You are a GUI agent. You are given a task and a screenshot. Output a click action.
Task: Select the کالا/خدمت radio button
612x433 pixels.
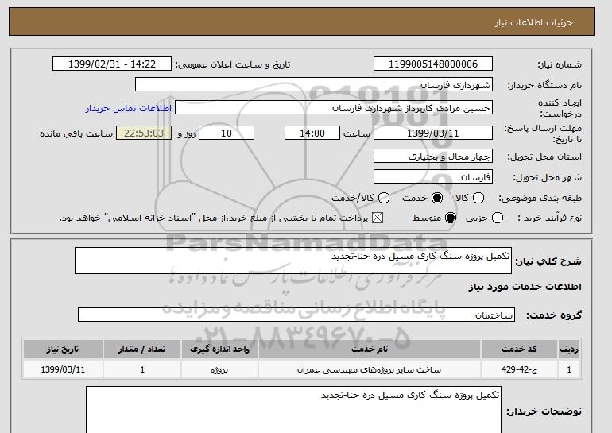[384, 198]
